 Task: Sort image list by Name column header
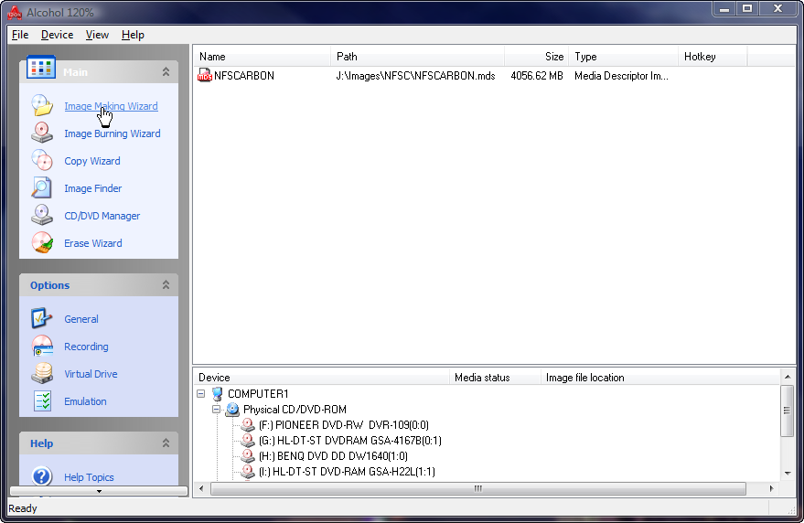coord(262,57)
